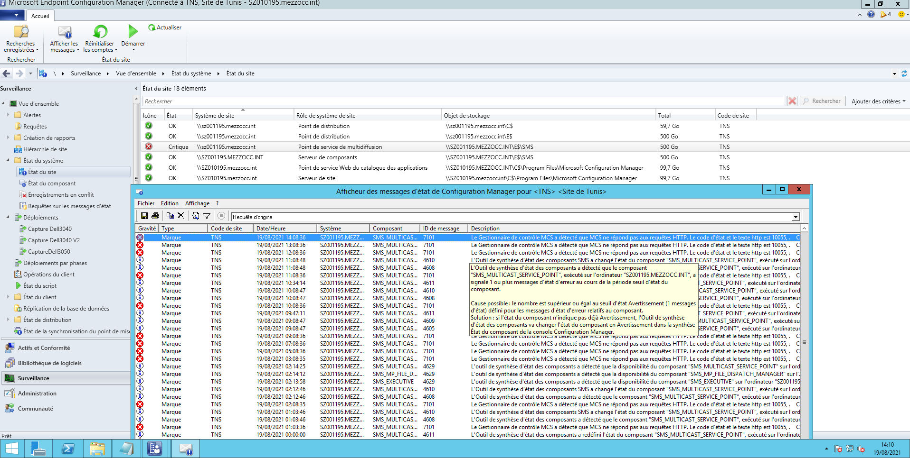Click Afficher les messages ribbon button

64,39
